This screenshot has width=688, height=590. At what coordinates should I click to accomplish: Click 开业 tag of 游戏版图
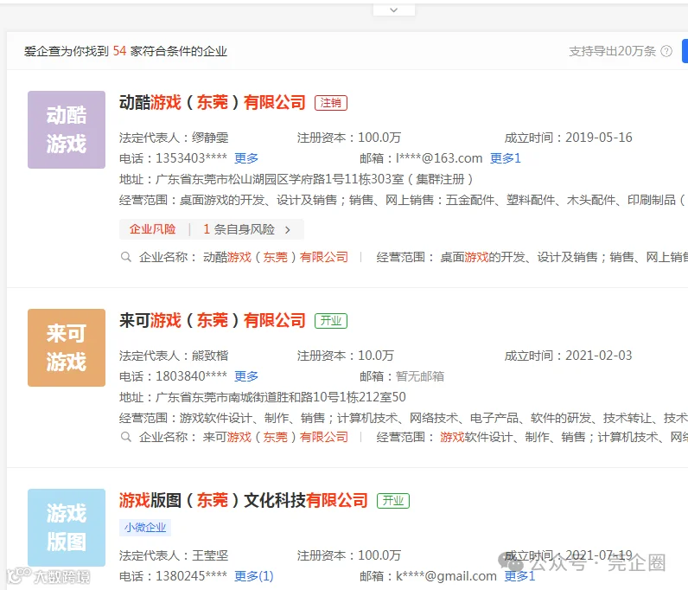pos(393,501)
